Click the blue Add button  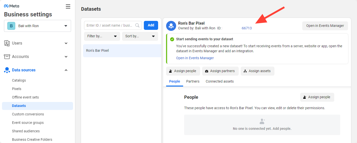pyautogui.click(x=151, y=25)
